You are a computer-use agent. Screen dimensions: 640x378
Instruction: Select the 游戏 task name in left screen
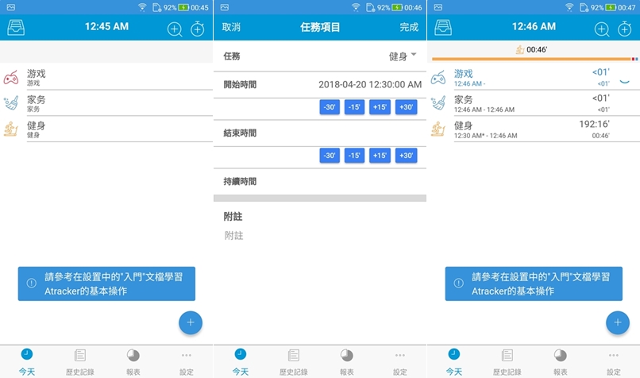37,74
